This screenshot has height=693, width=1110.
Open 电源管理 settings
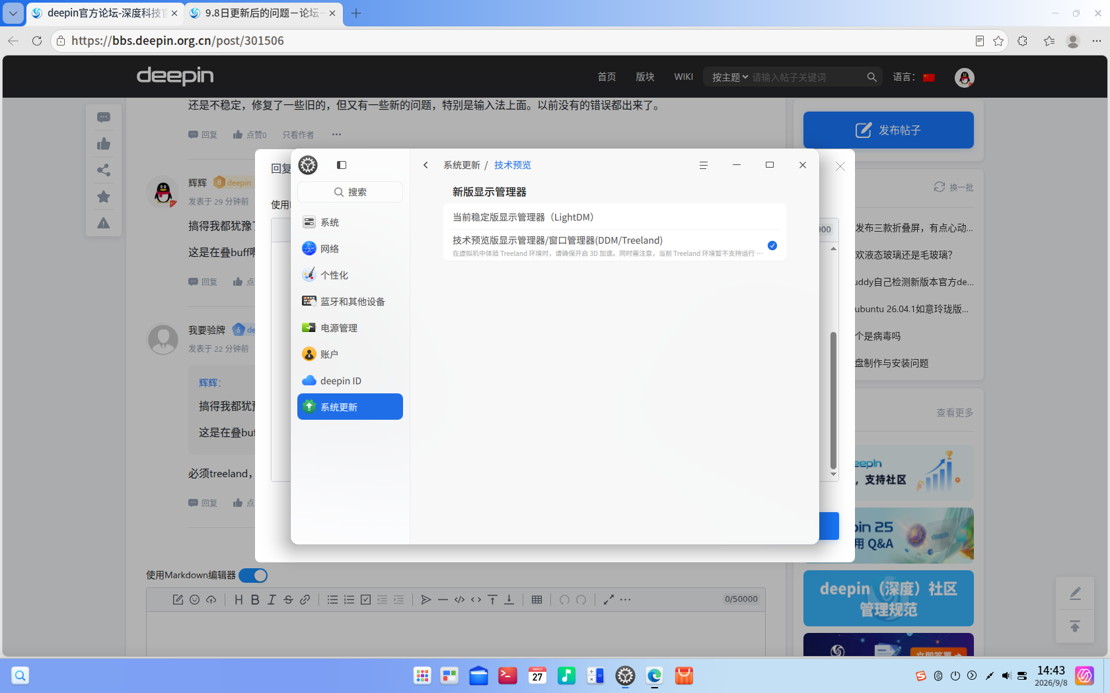click(350, 328)
